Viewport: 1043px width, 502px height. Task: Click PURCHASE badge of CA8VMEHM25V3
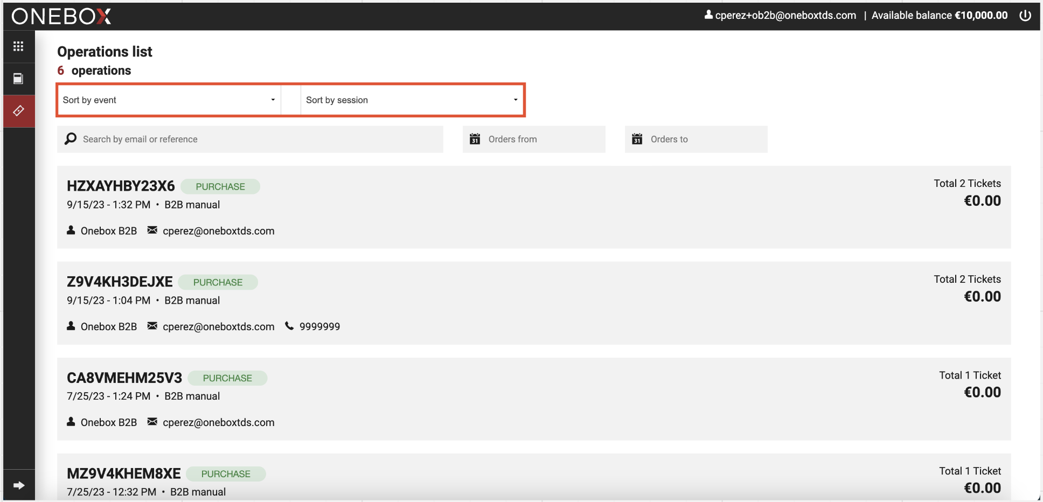pyautogui.click(x=227, y=378)
